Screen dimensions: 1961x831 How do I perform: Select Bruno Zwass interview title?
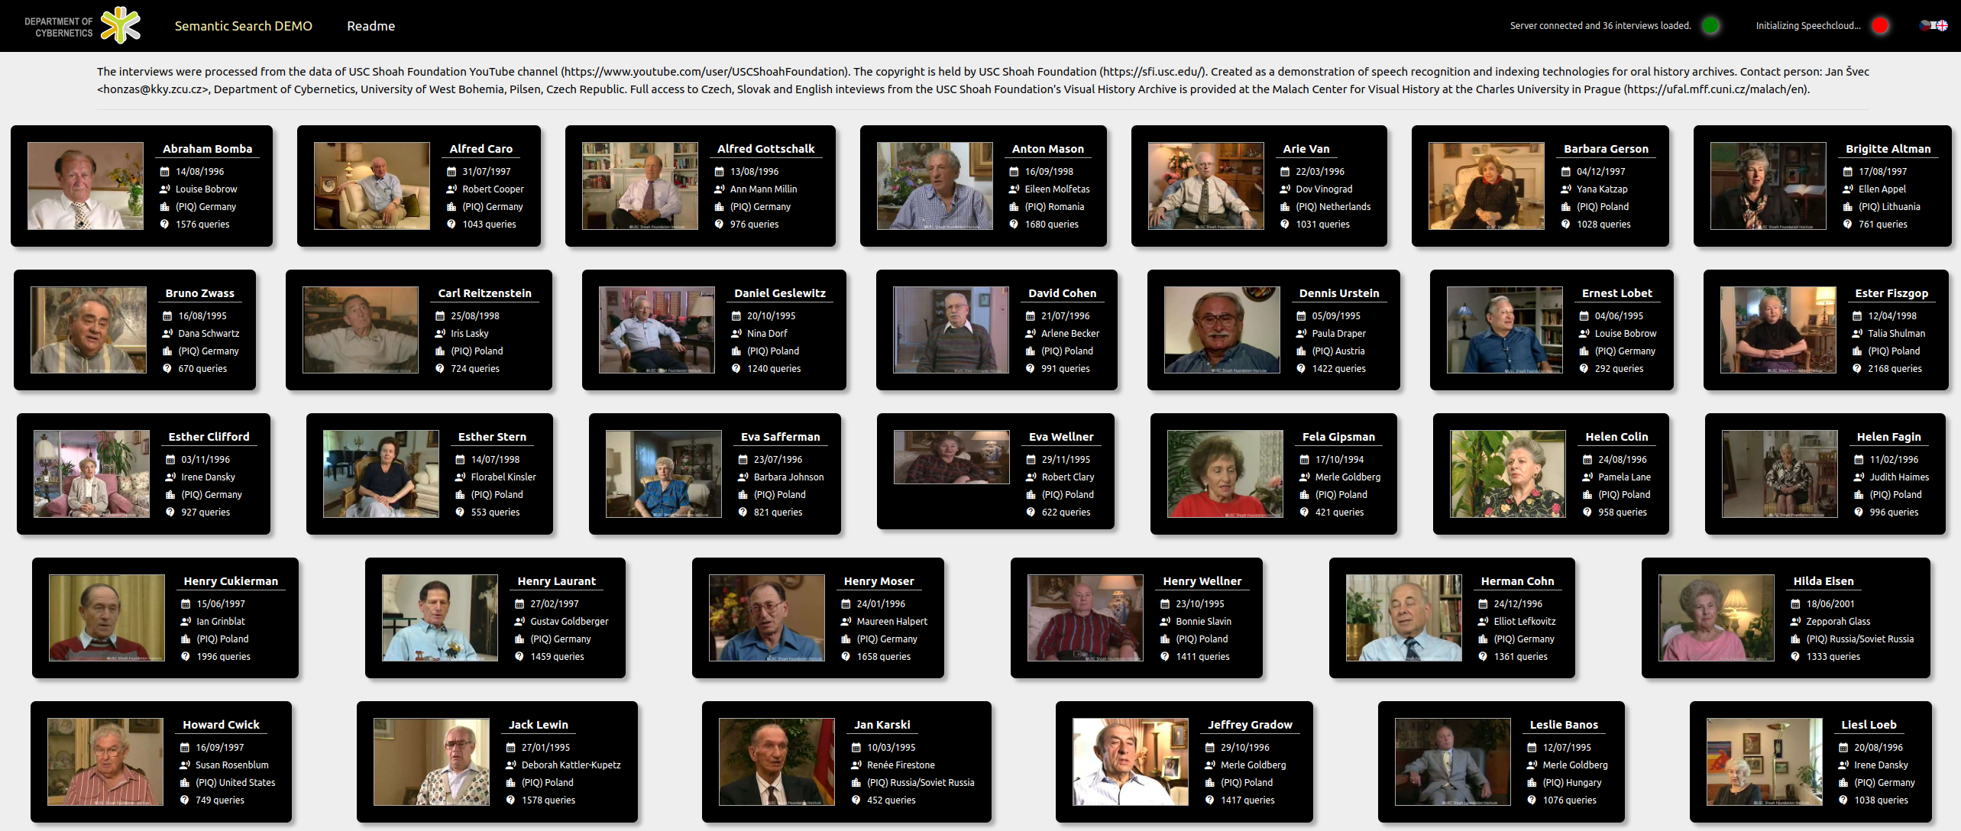[200, 293]
